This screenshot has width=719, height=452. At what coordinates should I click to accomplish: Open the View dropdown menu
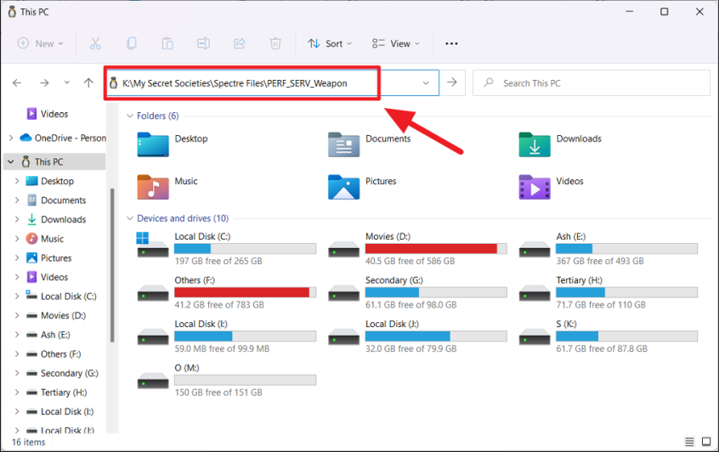click(x=395, y=43)
